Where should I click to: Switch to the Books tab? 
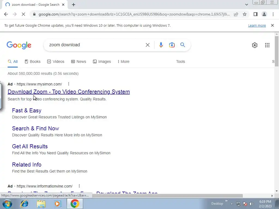click(33, 62)
